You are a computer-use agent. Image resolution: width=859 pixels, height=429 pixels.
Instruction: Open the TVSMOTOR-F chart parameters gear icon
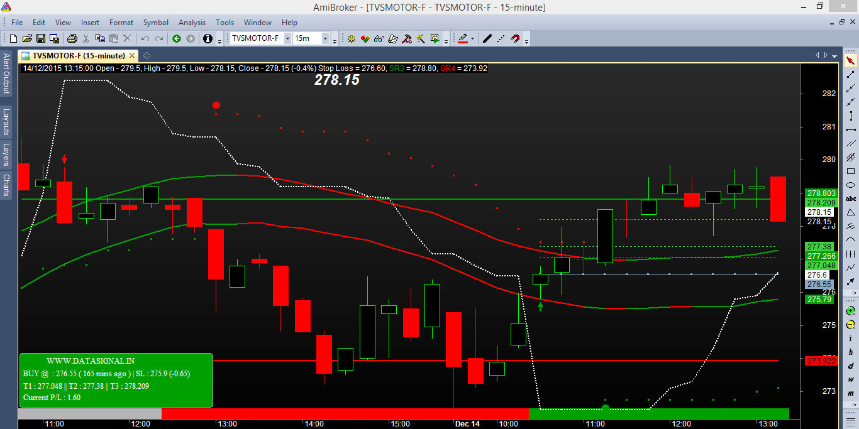[x=352, y=38]
